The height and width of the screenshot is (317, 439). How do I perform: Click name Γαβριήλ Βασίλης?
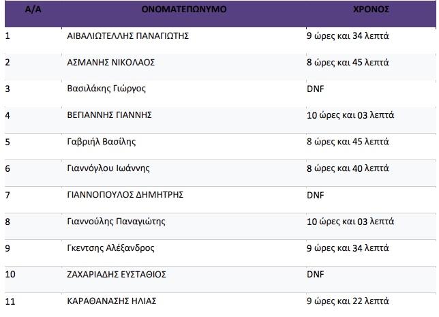coord(102,142)
